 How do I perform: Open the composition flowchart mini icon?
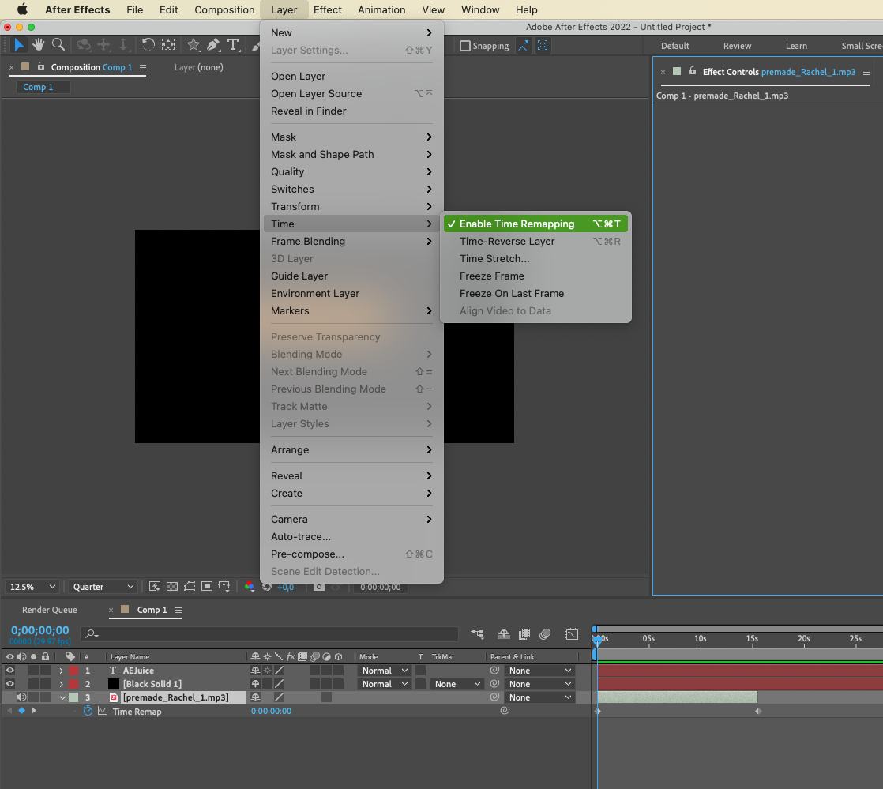click(477, 634)
